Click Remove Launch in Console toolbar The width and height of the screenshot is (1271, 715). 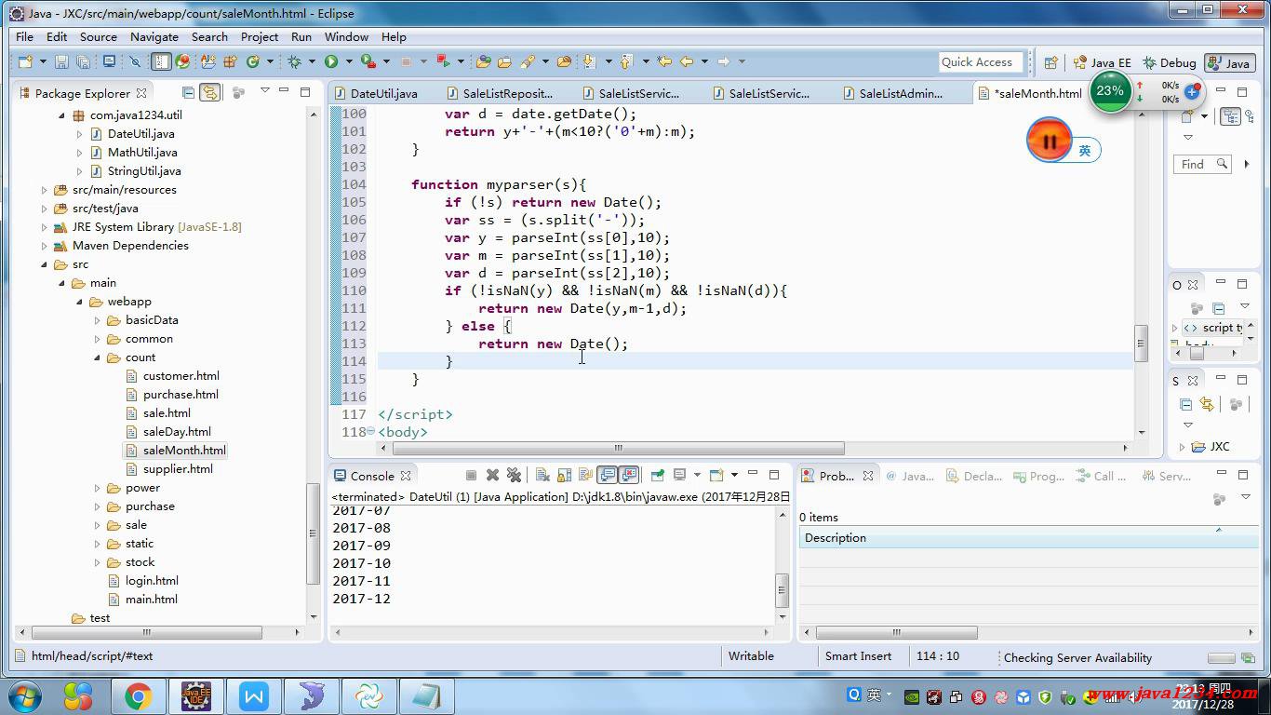tap(493, 475)
